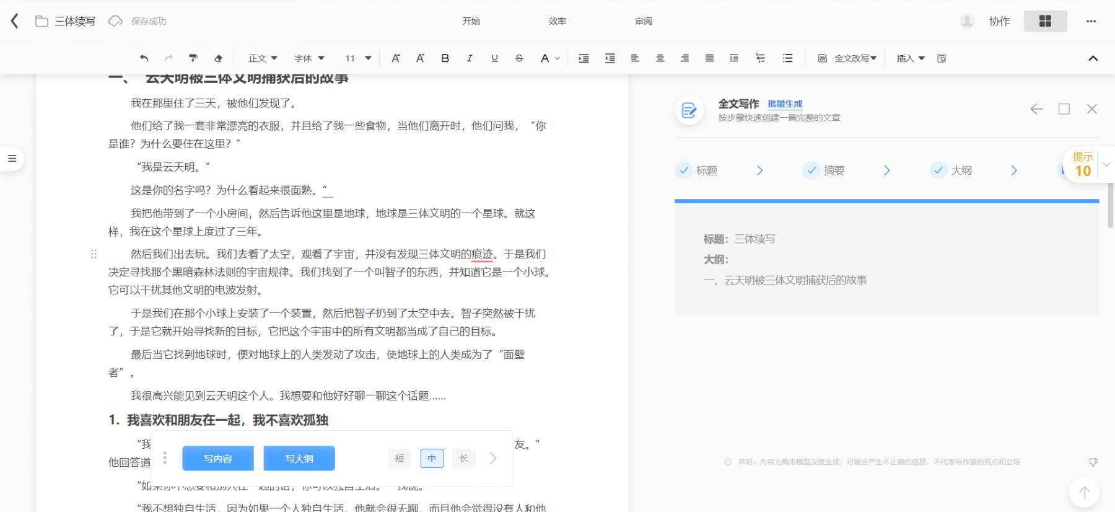Click the 写内容 button
Image resolution: width=1115 pixels, height=512 pixels.
pos(218,459)
